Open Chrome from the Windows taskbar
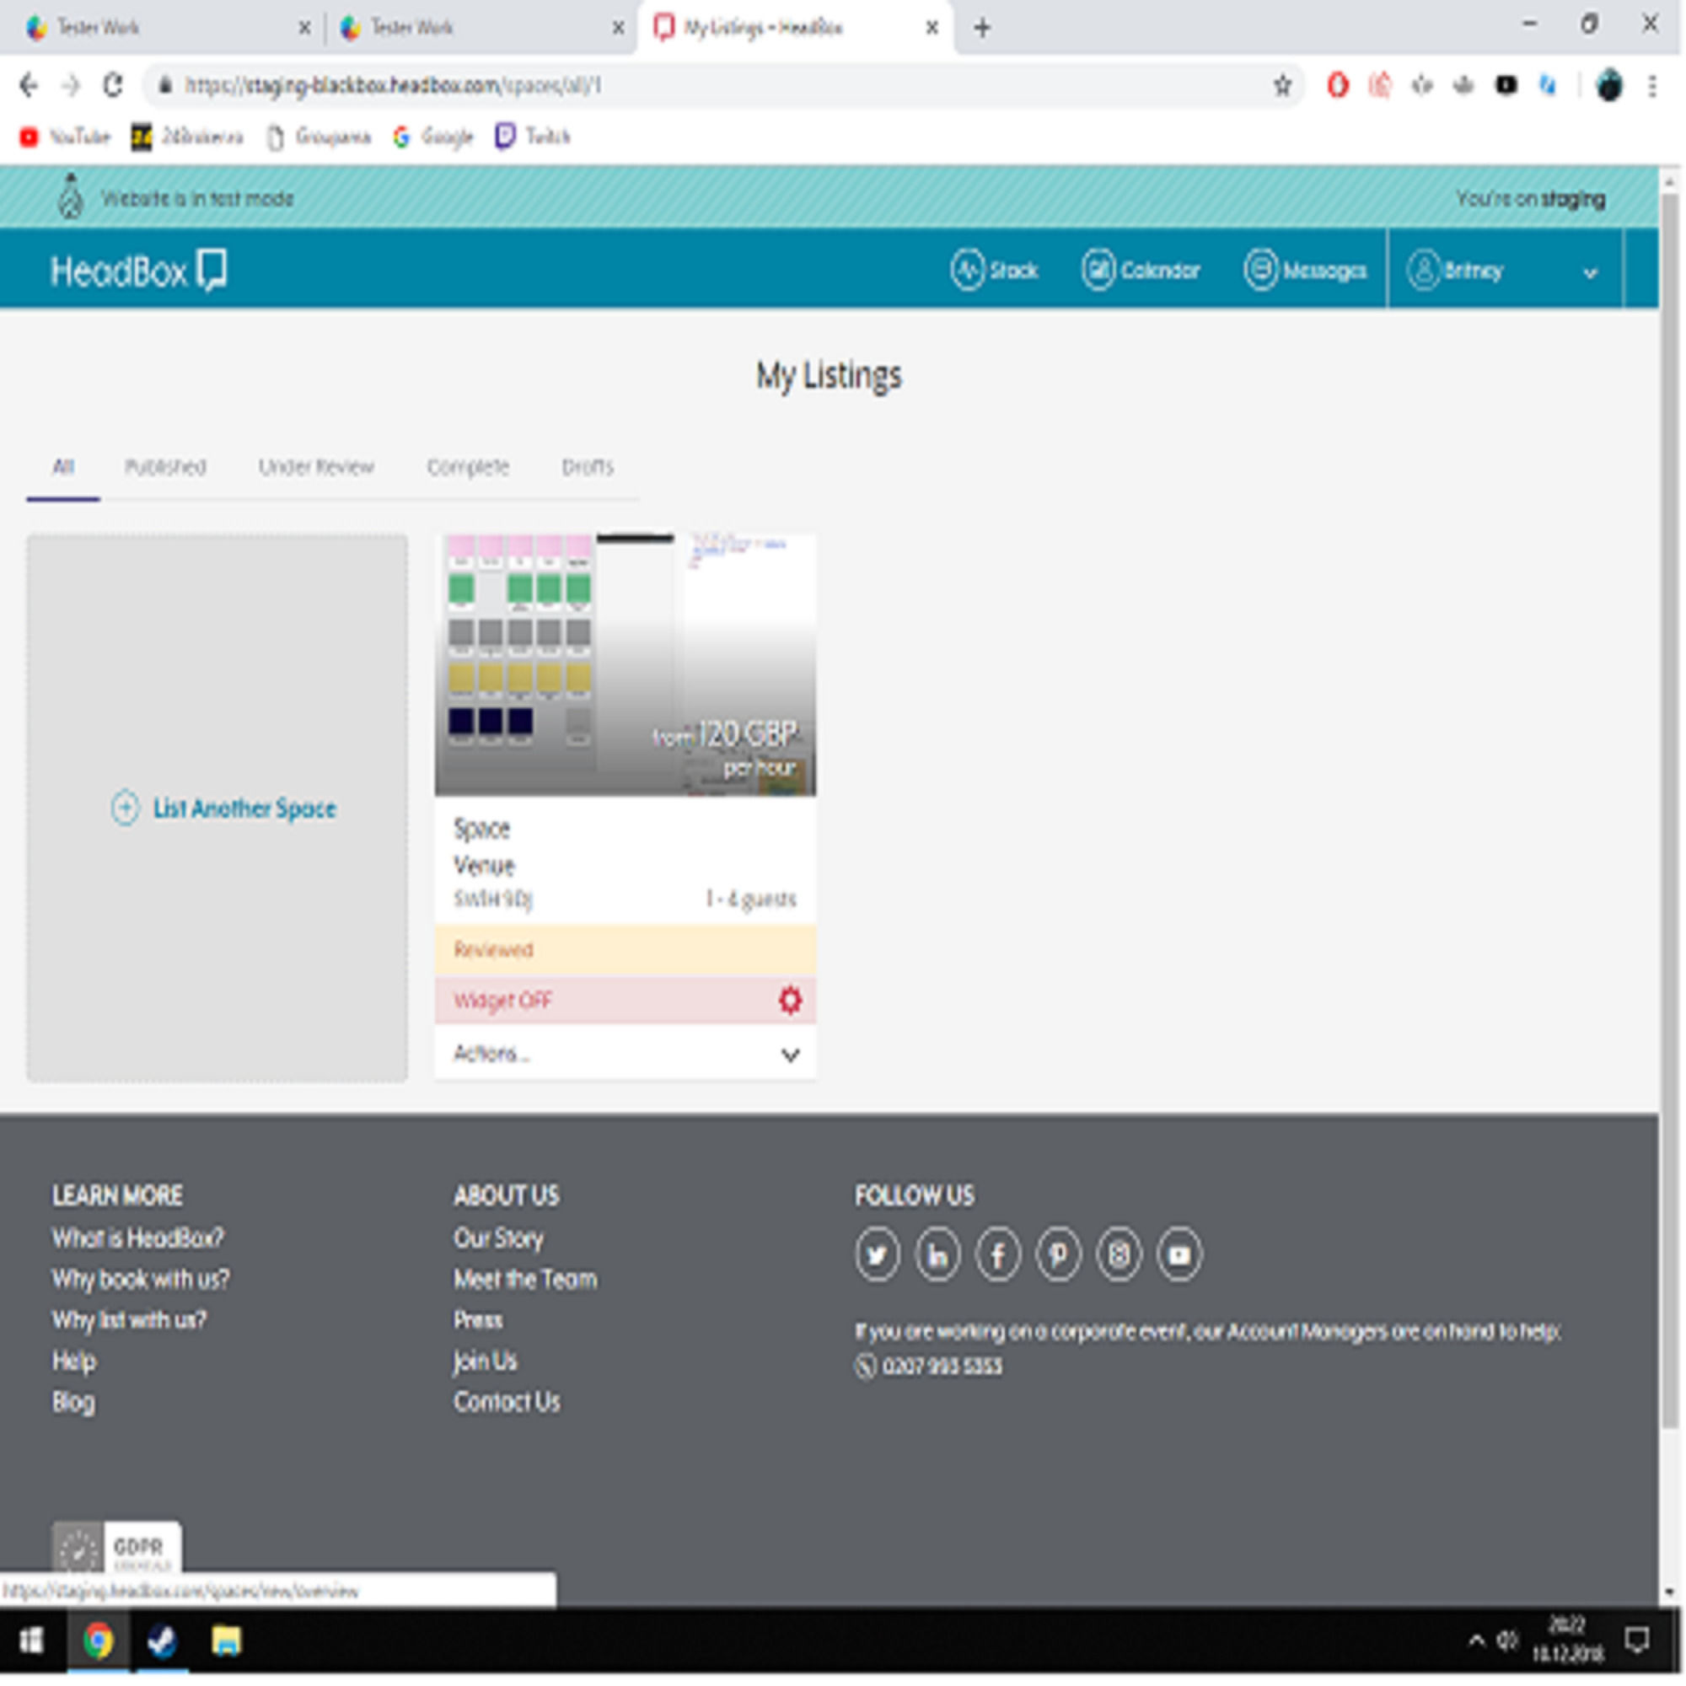This screenshot has height=1686, width=1686. coord(99,1640)
